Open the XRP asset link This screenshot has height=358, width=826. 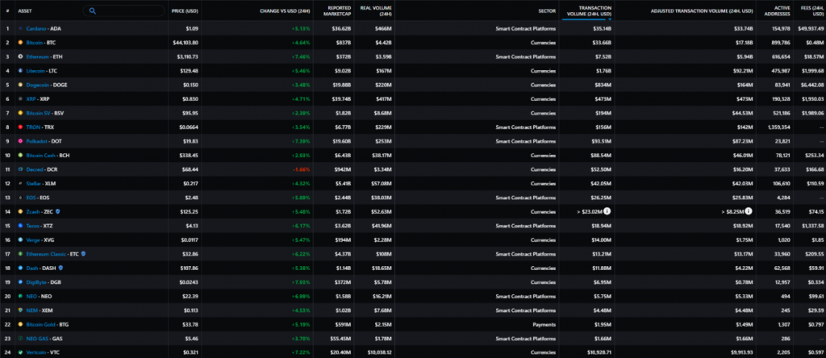click(x=31, y=99)
